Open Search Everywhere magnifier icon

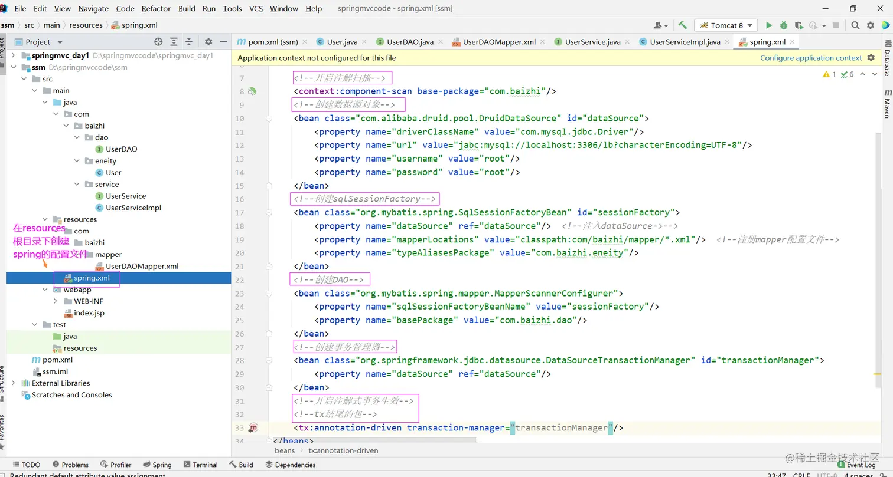855,25
